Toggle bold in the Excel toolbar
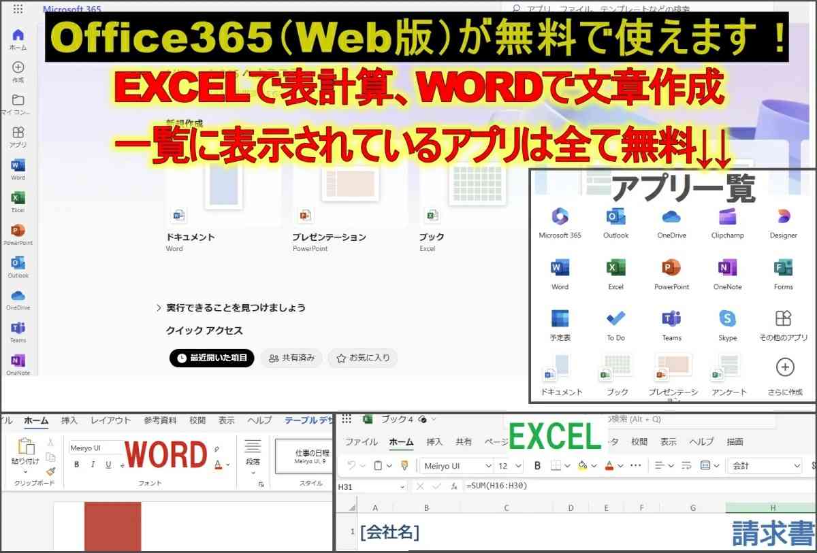The height and width of the screenshot is (553, 817). pos(537,466)
